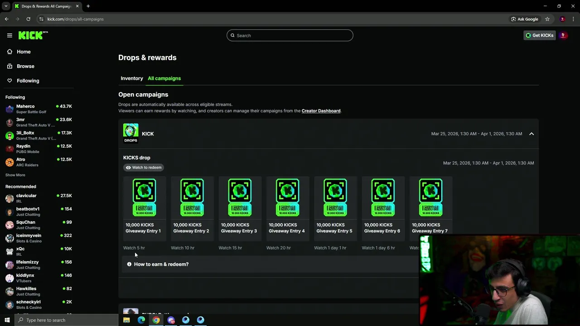Open xQc channel avatar
This screenshot has height=326, width=580.
(x=10, y=251)
